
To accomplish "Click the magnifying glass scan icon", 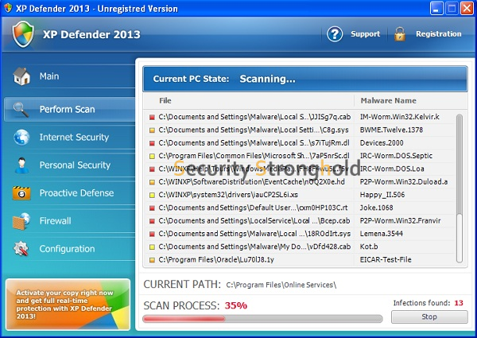I will (21, 109).
